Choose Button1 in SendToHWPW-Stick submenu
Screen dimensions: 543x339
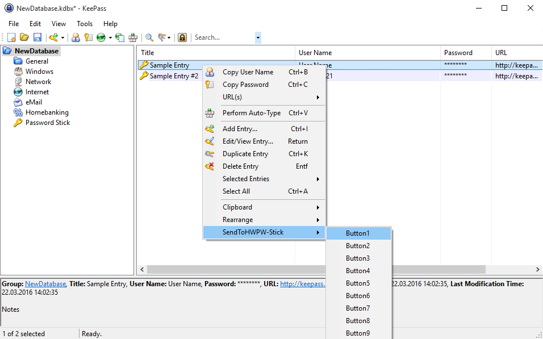[x=359, y=233]
